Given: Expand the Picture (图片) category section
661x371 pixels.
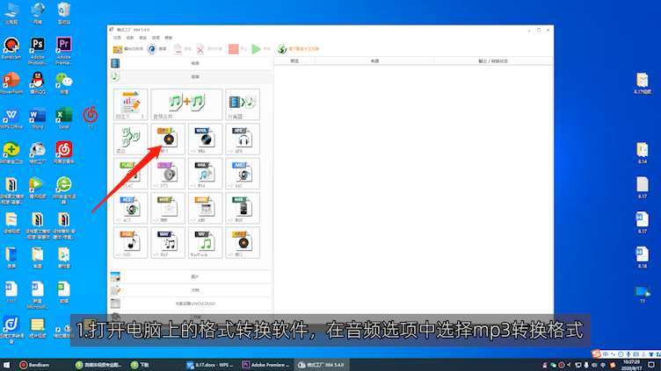Looking at the screenshot, I should pos(193,276).
